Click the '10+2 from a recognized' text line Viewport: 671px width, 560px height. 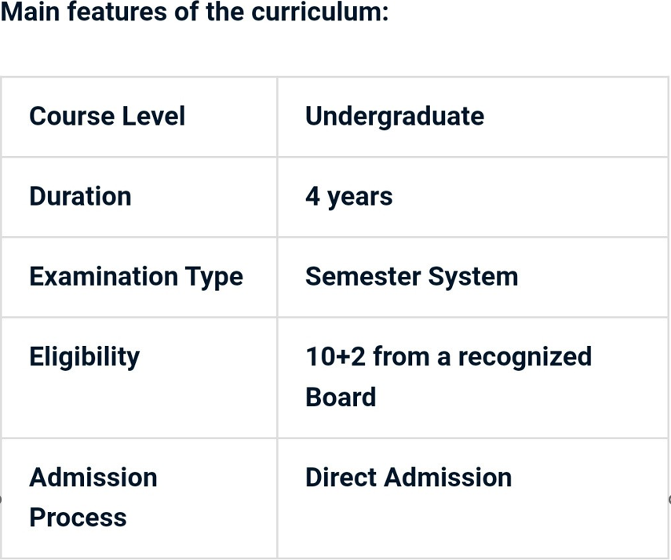click(448, 357)
